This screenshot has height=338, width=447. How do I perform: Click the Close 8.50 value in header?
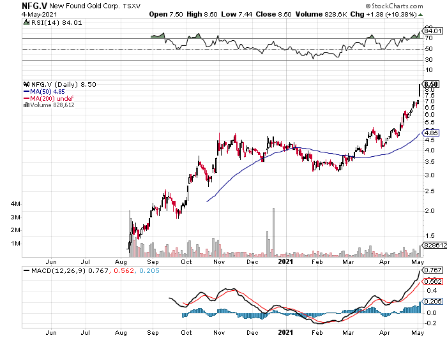click(273, 14)
